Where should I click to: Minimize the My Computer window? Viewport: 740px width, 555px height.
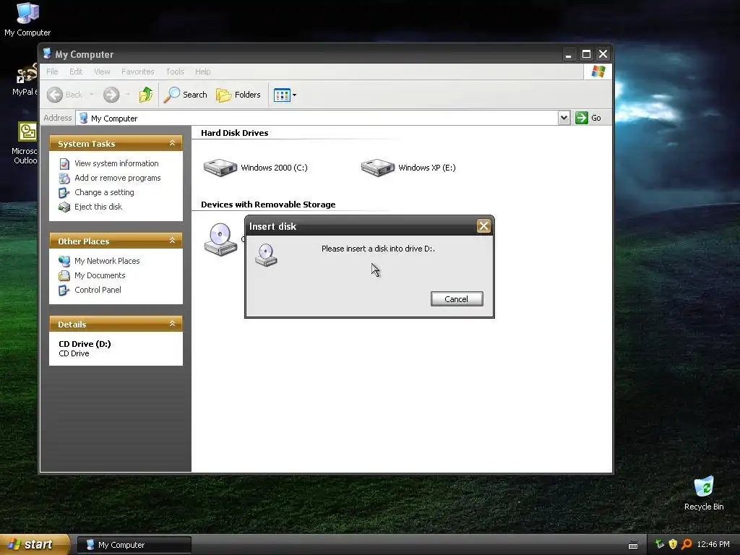pos(569,54)
